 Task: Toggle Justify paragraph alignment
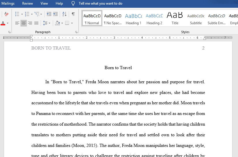click(36, 23)
